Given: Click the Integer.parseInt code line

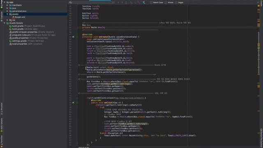Looking at the screenshot, I should 137,112.
